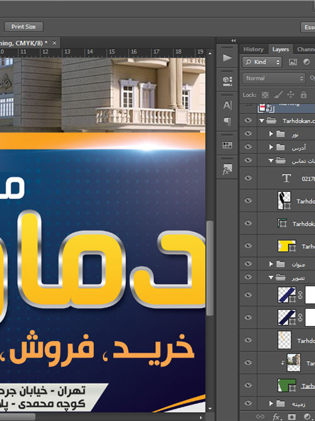Open the Kind filter dropdown

click(x=262, y=62)
